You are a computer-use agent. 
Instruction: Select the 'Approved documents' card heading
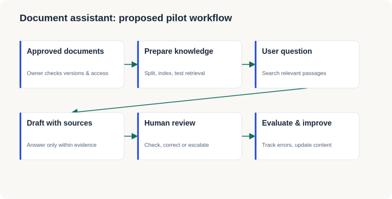pos(65,51)
